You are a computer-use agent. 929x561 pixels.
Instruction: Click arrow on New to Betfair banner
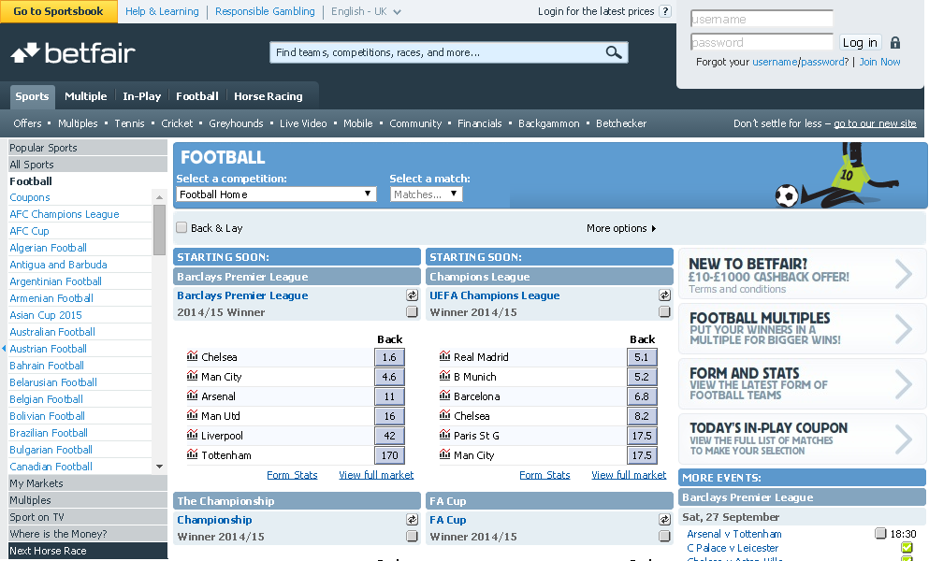click(x=904, y=274)
